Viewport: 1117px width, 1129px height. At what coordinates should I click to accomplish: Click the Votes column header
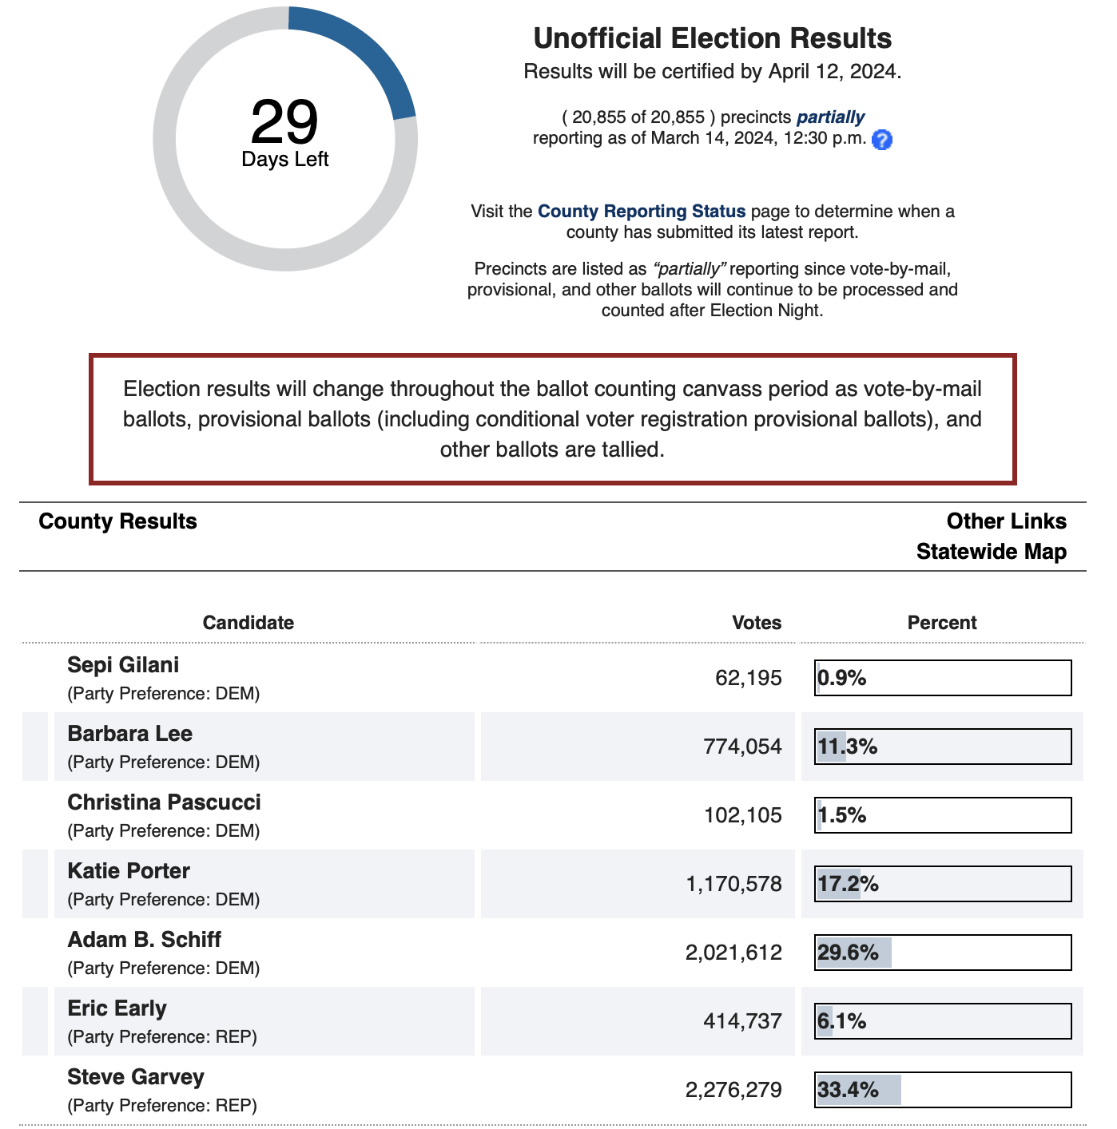(x=756, y=623)
